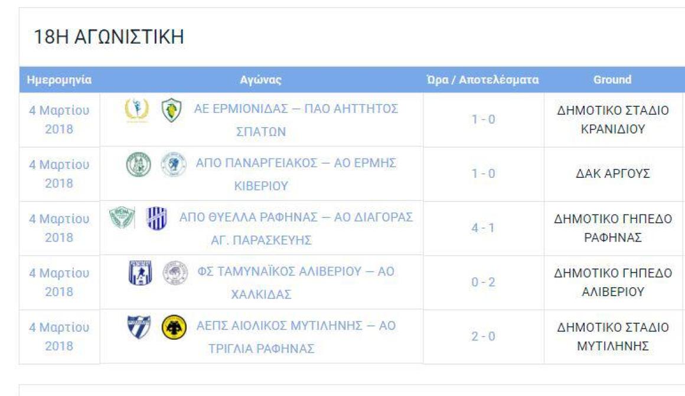
Task: Click the Διαγόρας blue striped crest
Action: pos(156,218)
